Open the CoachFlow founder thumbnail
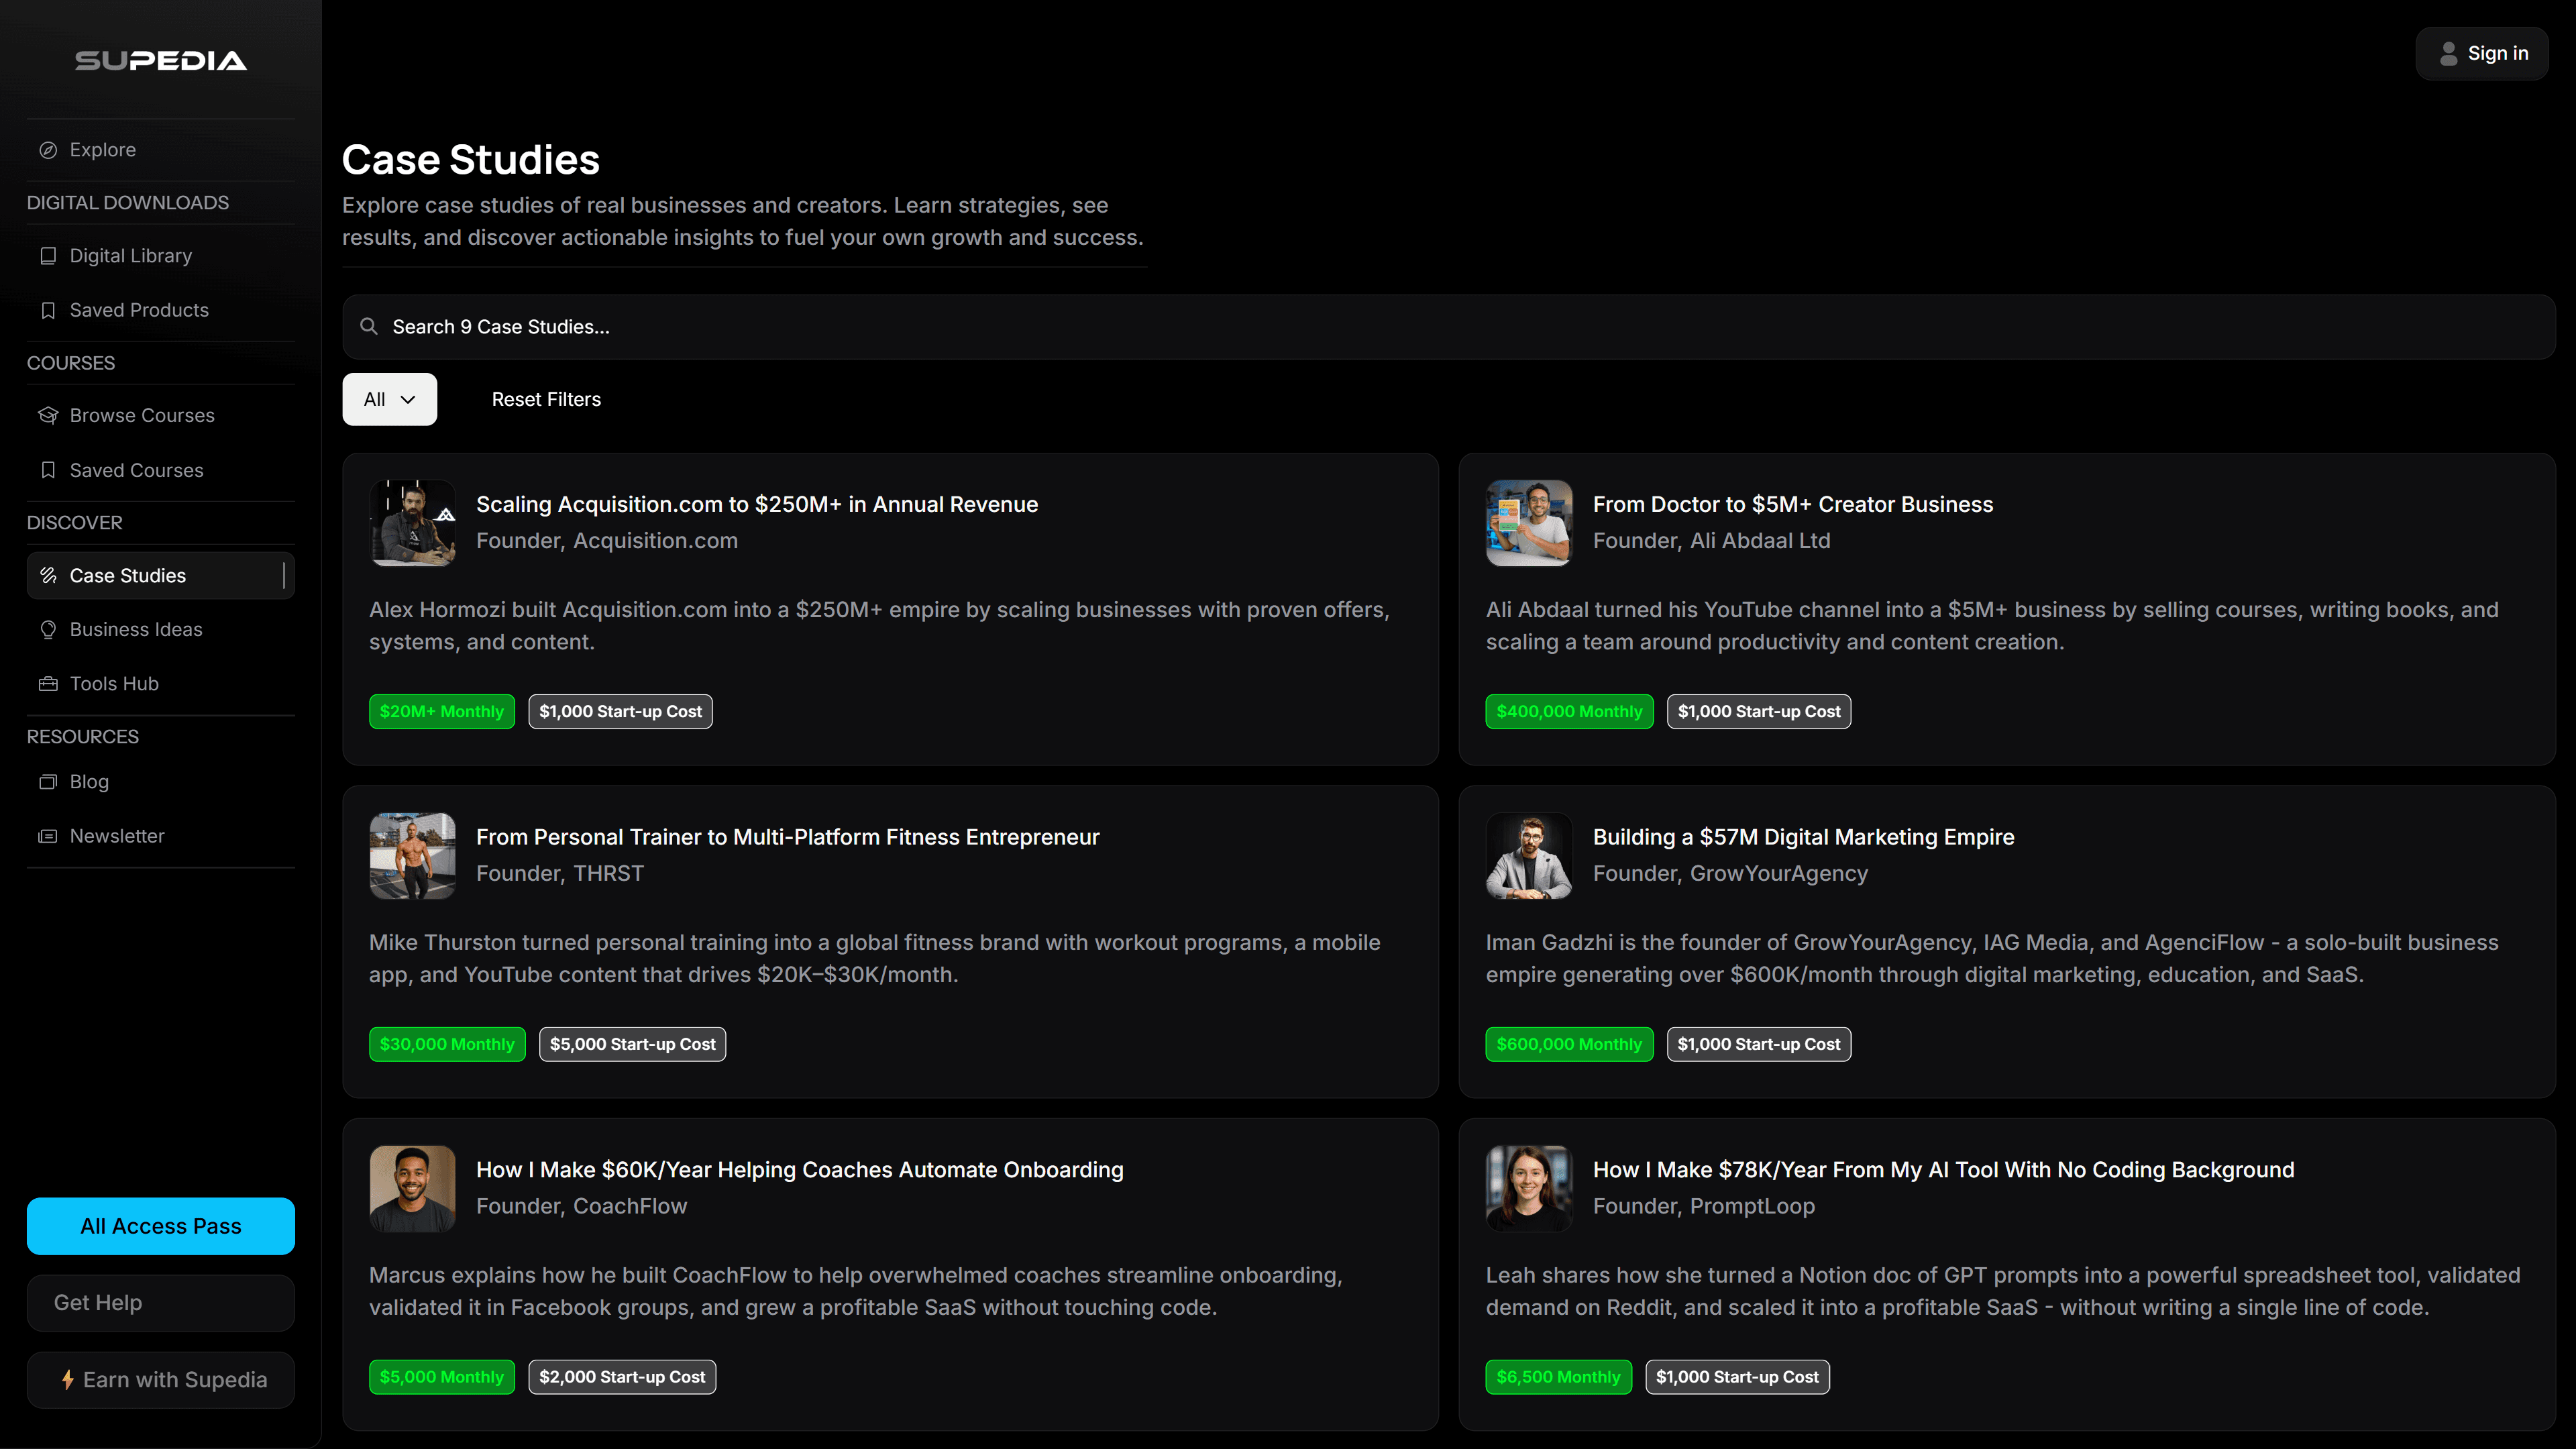2576x1449 pixels. (412, 1189)
